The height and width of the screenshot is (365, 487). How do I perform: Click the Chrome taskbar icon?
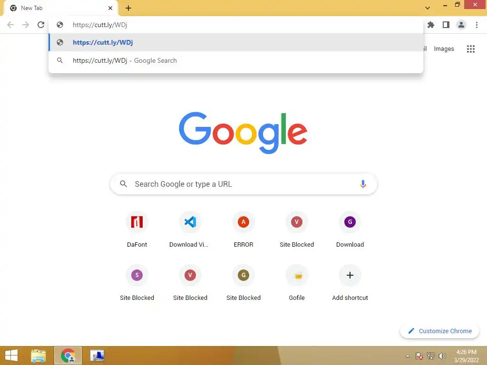click(68, 355)
